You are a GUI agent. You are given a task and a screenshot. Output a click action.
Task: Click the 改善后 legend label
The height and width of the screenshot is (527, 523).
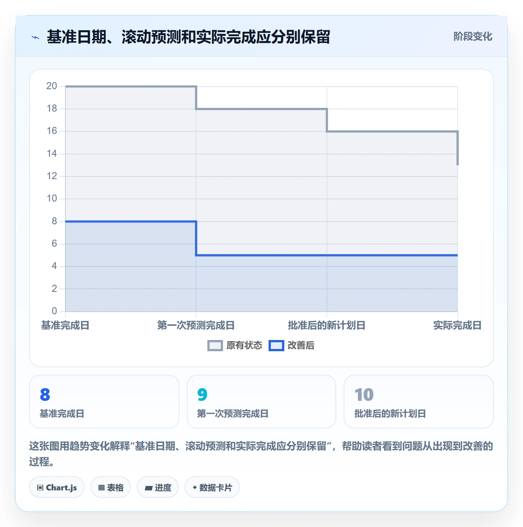[301, 346]
